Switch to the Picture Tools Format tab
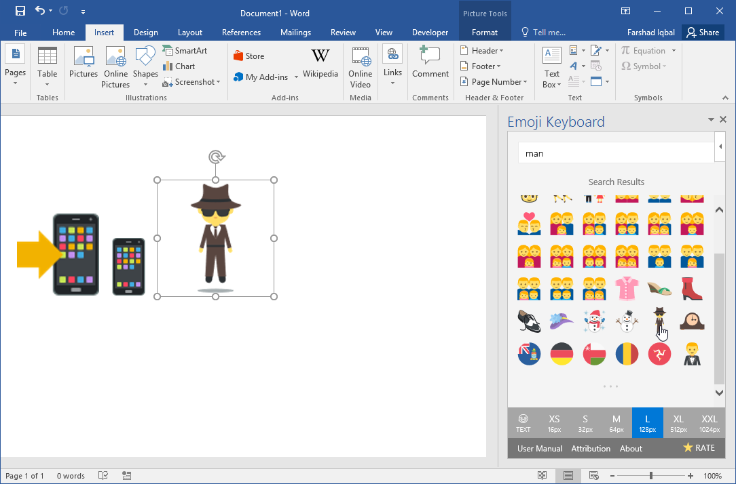736x484 pixels. point(484,32)
